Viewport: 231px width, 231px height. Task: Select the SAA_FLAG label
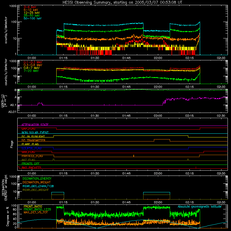point(28,152)
